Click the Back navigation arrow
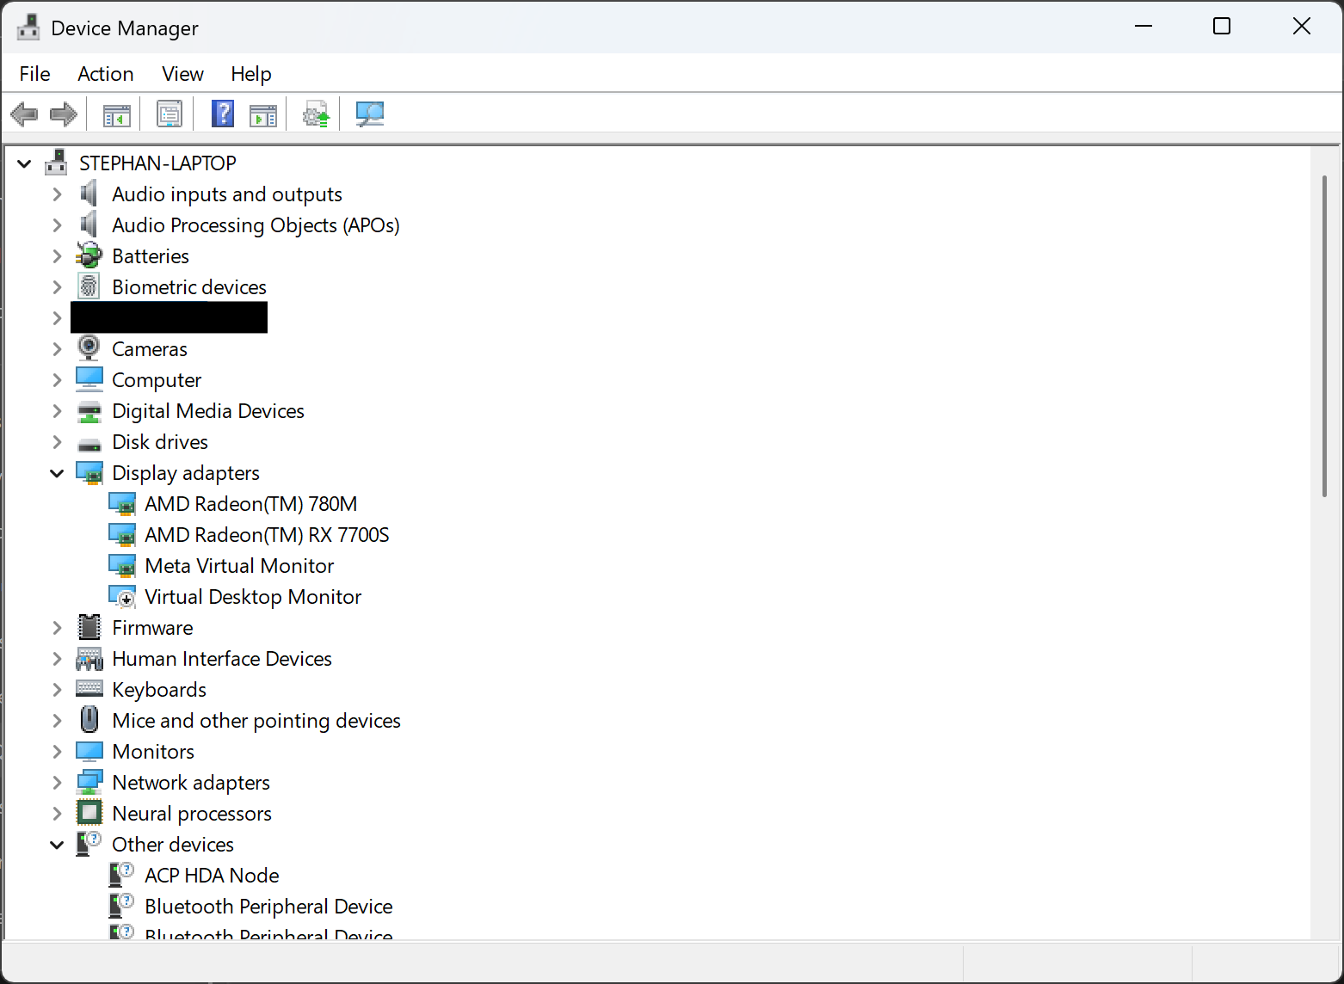This screenshot has width=1344, height=984. pos(24,114)
